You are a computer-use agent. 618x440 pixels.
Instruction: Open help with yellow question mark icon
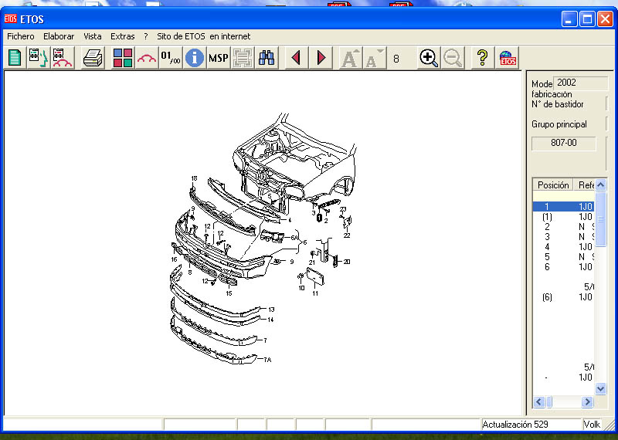(482, 58)
